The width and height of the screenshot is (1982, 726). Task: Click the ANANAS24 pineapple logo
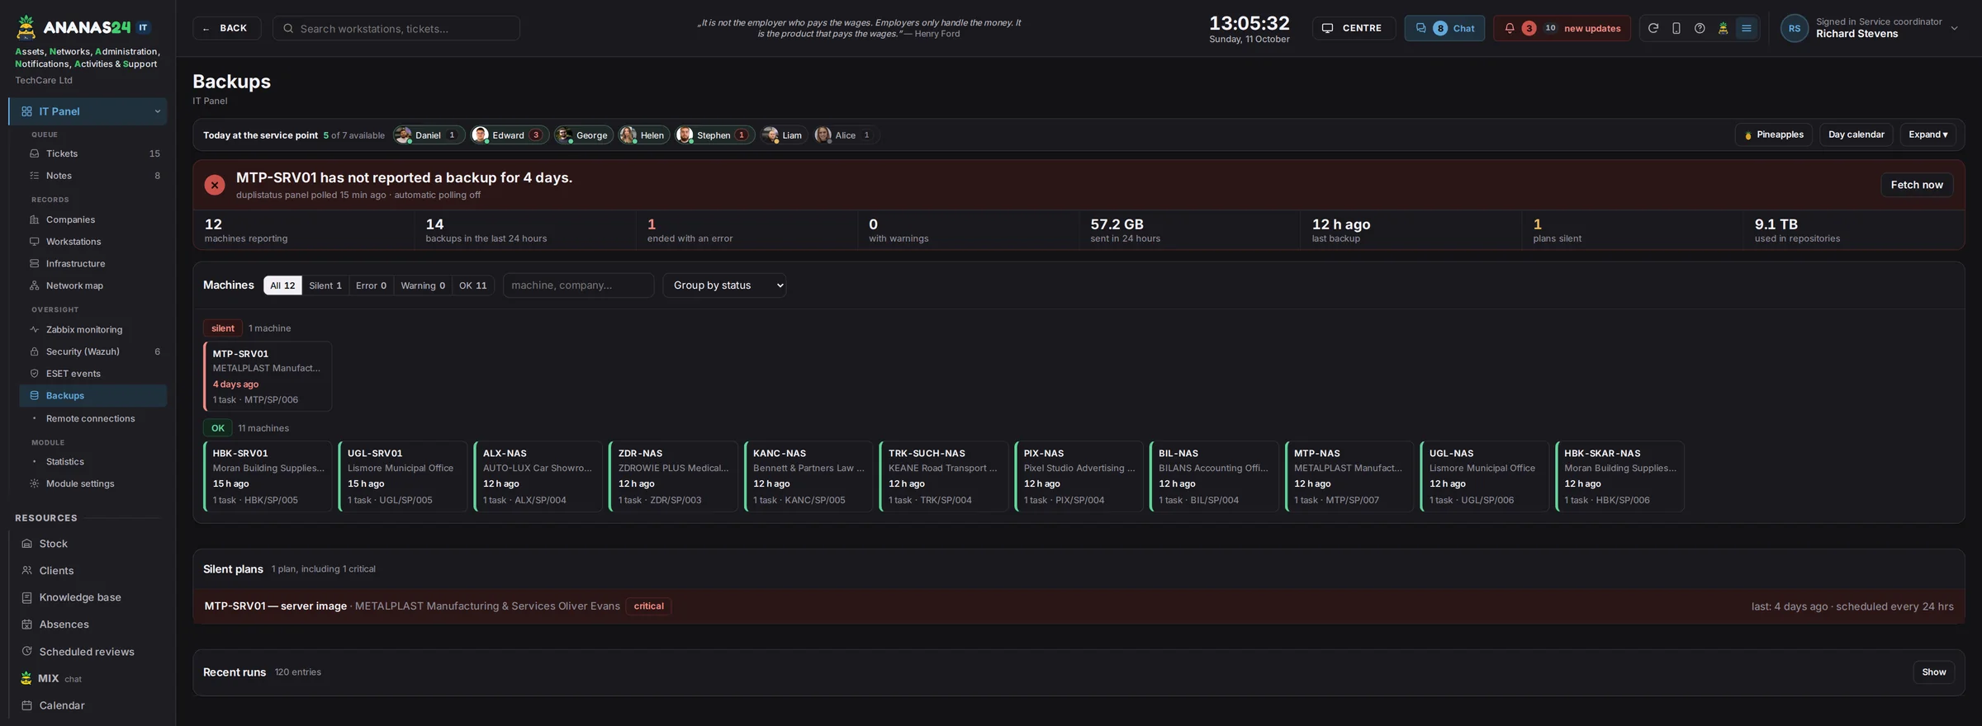26,27
